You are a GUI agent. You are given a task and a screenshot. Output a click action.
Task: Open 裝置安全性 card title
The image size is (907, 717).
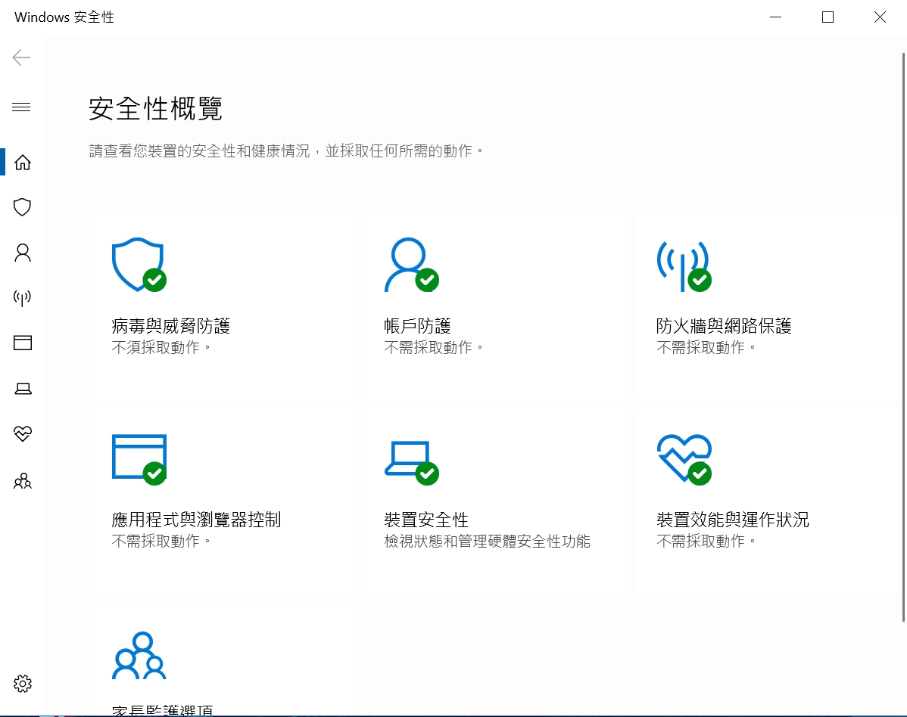[426, 520]
